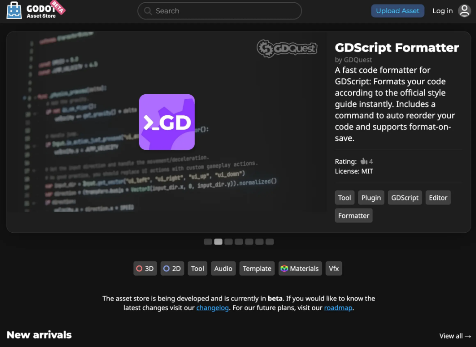Viewport: 476px width, 347px height.
Task: Filter by Materials category
Action: click(300, 269)
